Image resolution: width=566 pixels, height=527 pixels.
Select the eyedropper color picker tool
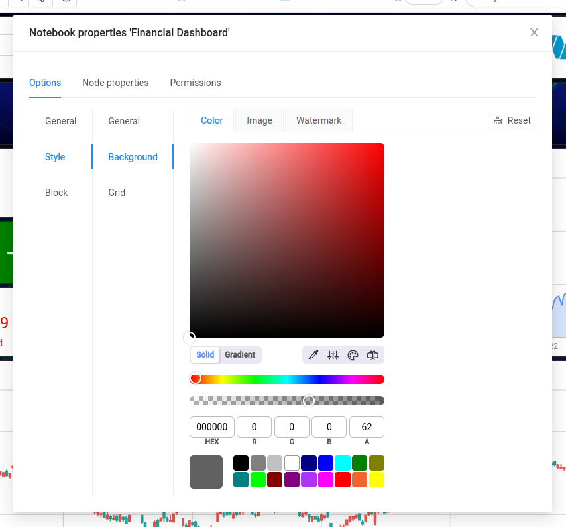click(x=313, y=355)
